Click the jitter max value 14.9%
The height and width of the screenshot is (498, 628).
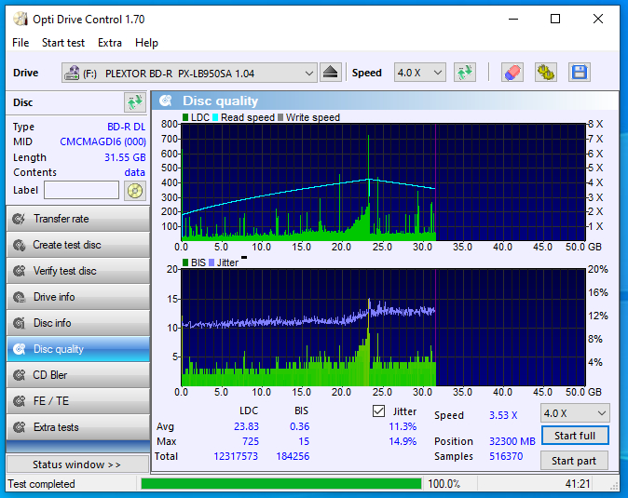click(403, 441)
